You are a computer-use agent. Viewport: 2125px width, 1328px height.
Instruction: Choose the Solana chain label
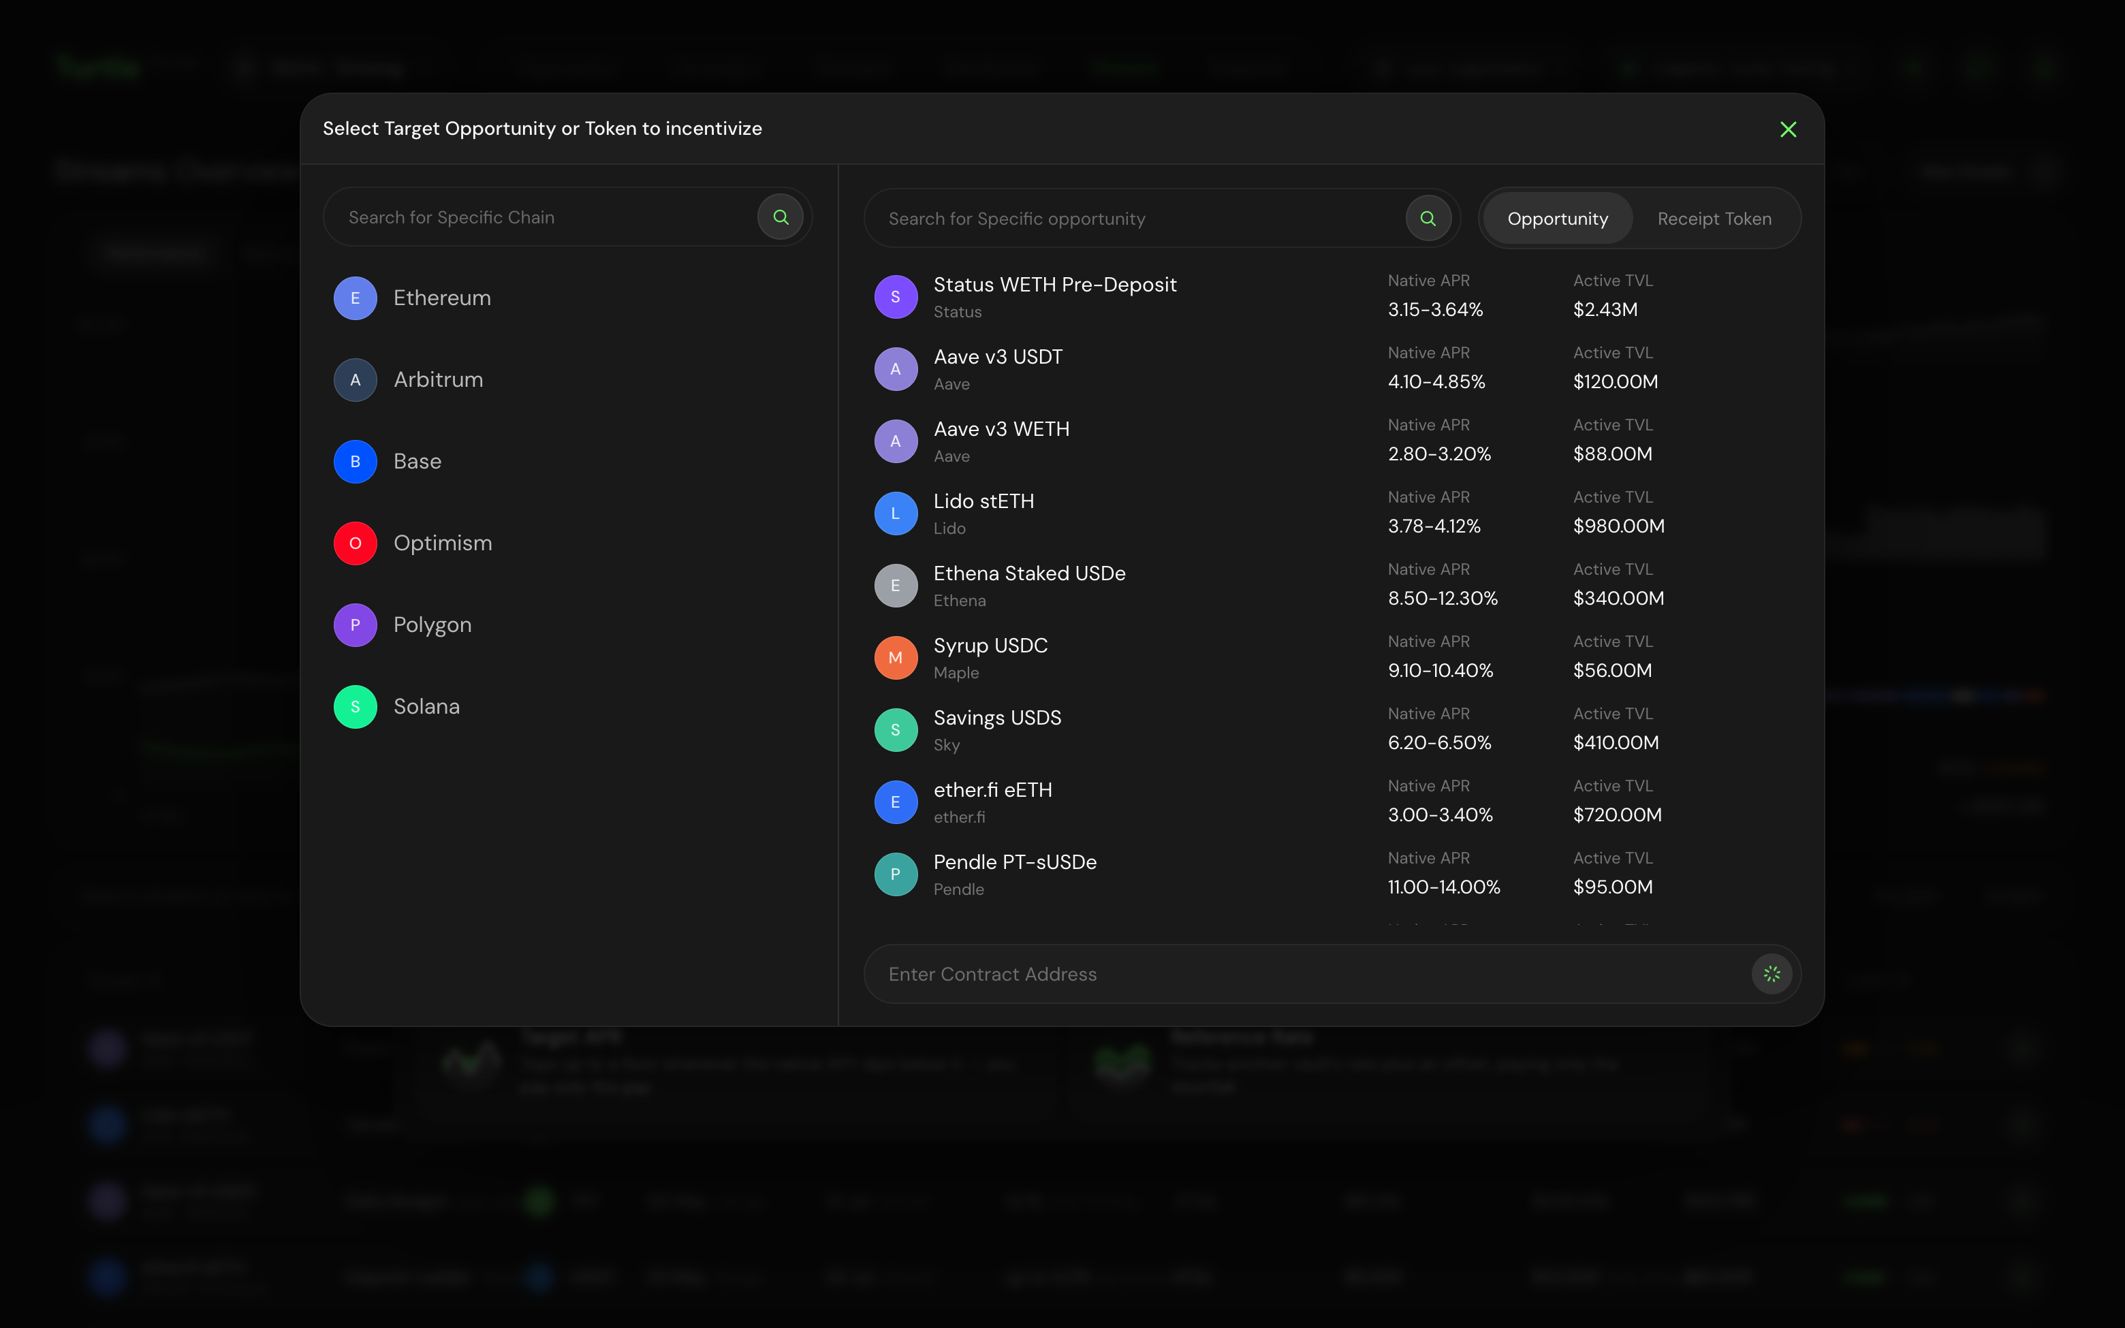(426, 707)
